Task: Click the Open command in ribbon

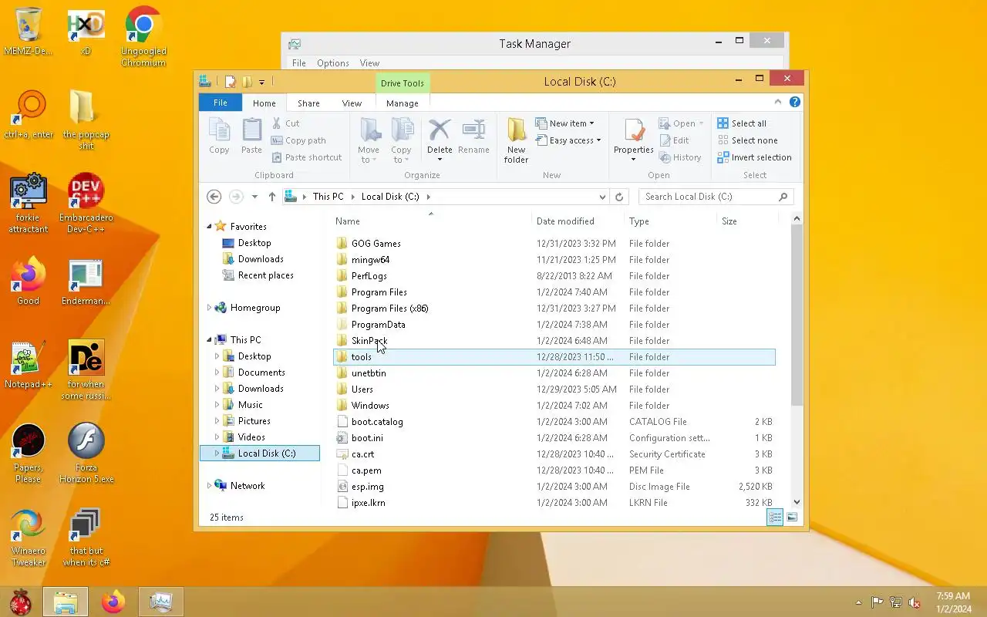Action: [680, 123]
